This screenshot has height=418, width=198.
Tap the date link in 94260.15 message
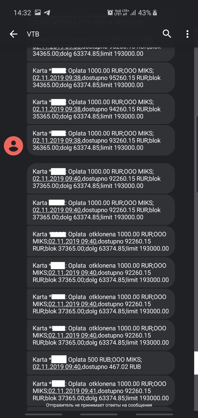pos(57,109)
